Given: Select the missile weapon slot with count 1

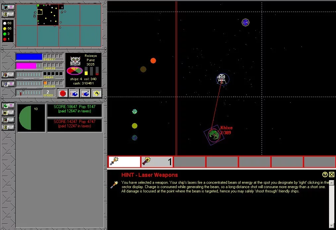Looking at the screenshot, I should [x=157, y=162].
